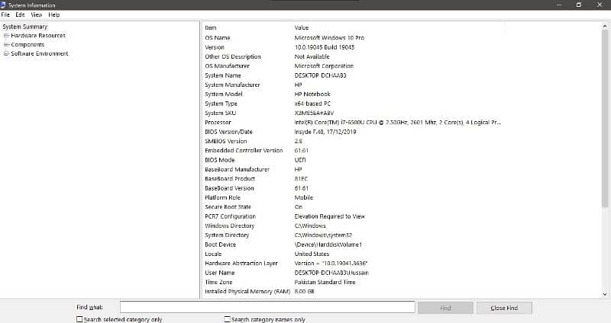The image size is (611, 323).
Task: Enable Search category names only checkbox
Action: click(x=228, y=319)
